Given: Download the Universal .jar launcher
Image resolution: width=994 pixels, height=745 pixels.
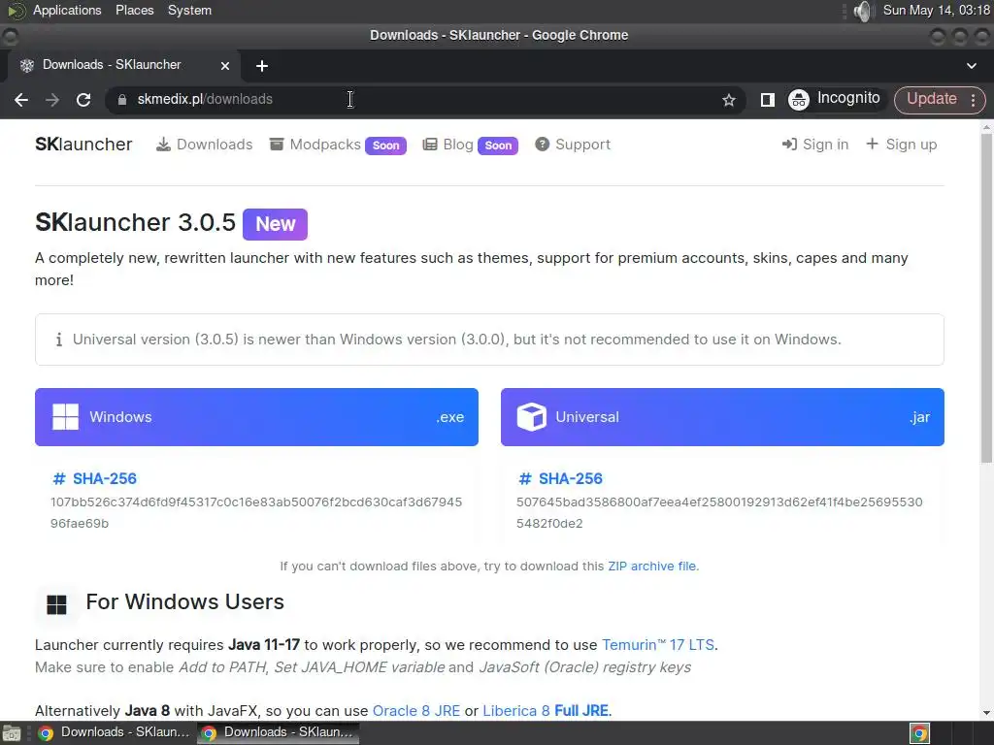Looking at the screenshot, I should pos(722,417).
